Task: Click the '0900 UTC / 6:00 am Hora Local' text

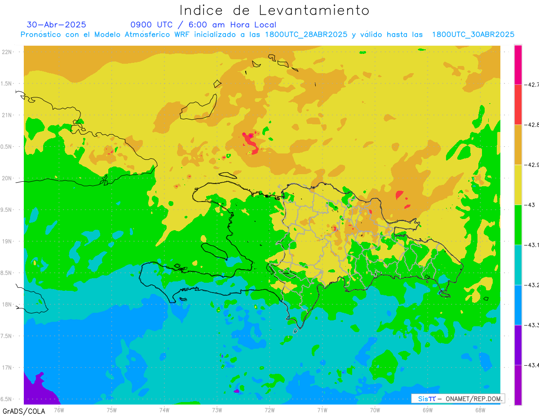Action: 203,25
